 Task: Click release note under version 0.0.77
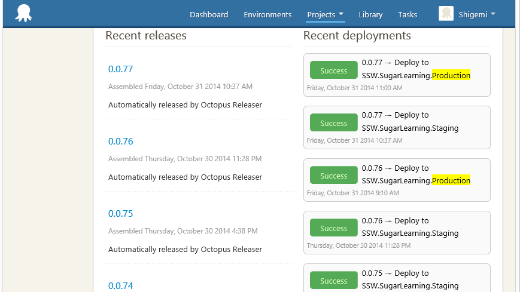point(185,104)
